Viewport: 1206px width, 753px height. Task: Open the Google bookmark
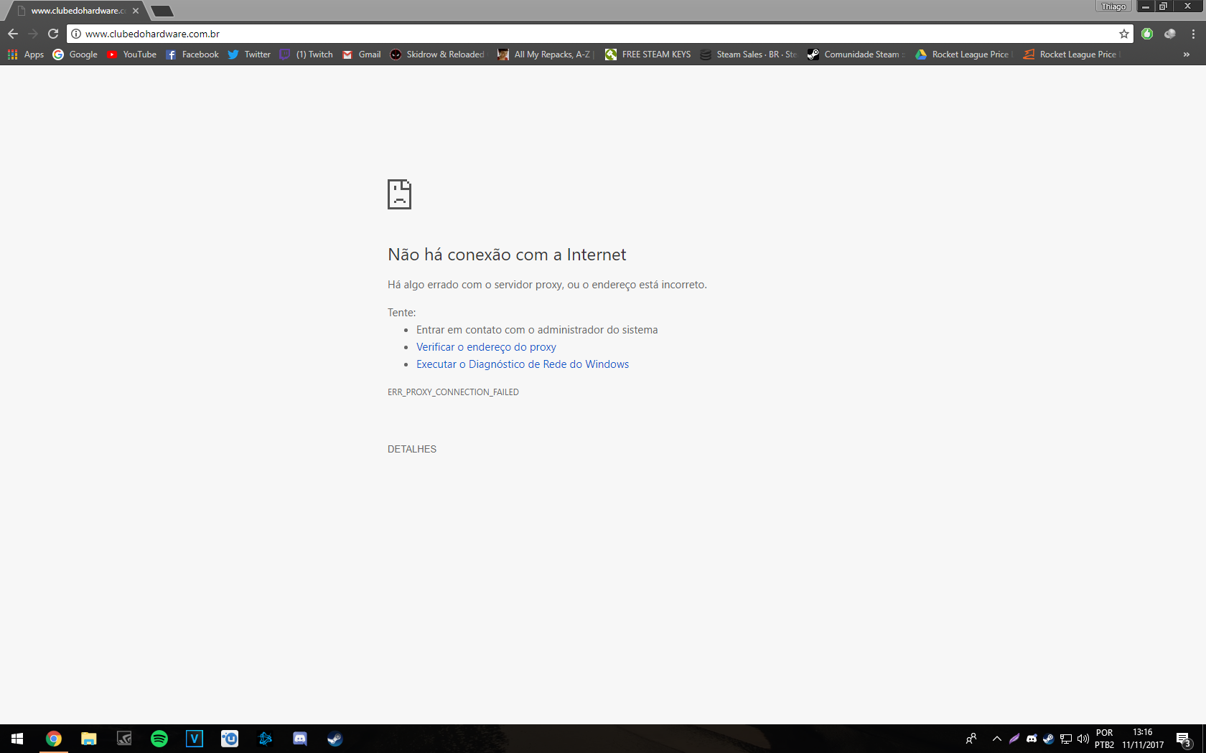click(x=75, y=55)
